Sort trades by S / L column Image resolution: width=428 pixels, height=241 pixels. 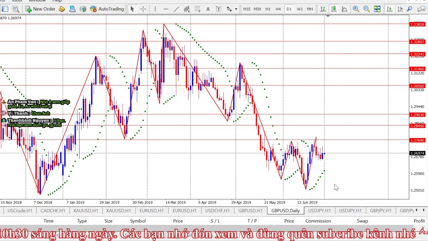215,221
